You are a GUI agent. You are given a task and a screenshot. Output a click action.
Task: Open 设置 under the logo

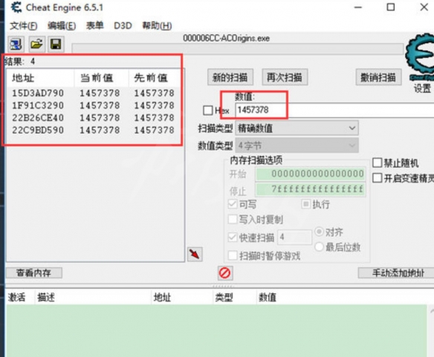[422, 88]
